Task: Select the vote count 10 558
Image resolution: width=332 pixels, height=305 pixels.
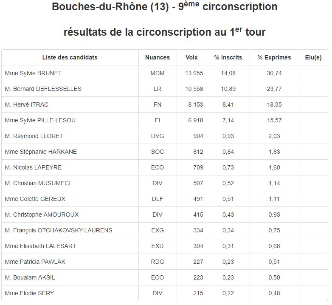Action: click(x=194, y=89)
